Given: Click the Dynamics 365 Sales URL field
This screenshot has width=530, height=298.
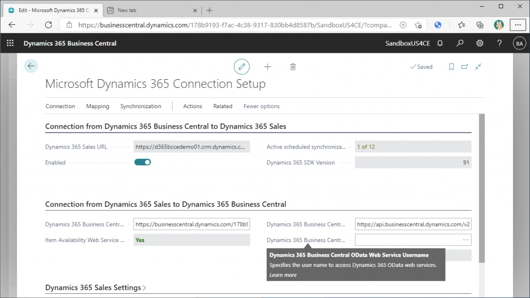Looking at the screenshot, I should tap(192, 146).
